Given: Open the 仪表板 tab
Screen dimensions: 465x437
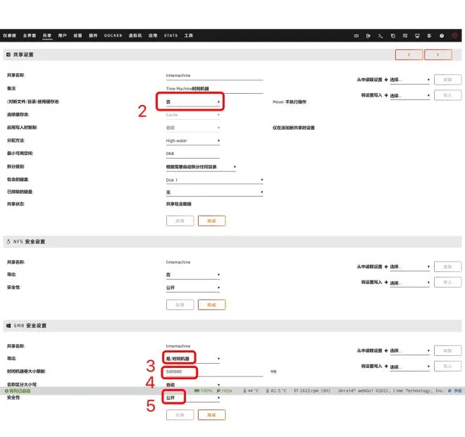Looking at the screenshot, I should click(9, 36).
